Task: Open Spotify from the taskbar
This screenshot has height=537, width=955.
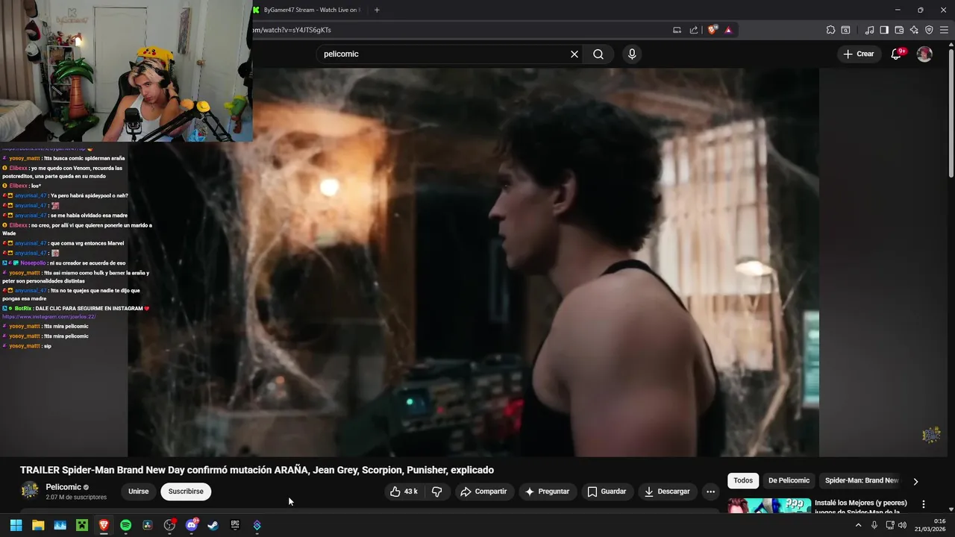Action: click(x=126, y=525)
